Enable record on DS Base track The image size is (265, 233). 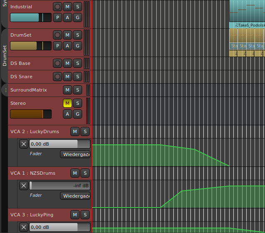57,63
